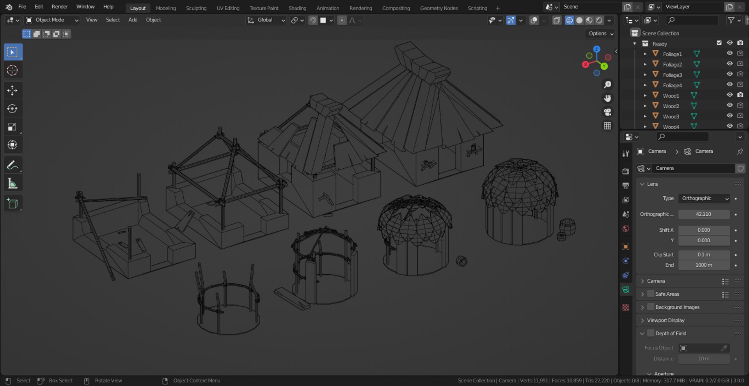This screenshot has width=749, height=386.
Task: Select the Rotate tool
Action: click(12, 109)
